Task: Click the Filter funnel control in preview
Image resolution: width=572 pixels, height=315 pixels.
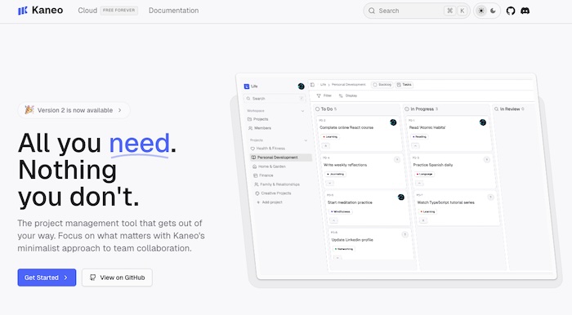Action: (324, 95)
